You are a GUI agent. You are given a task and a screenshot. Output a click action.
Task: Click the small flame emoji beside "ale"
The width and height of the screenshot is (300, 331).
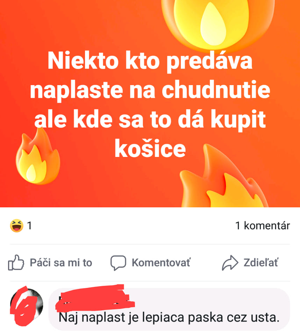tap(38, 156)
